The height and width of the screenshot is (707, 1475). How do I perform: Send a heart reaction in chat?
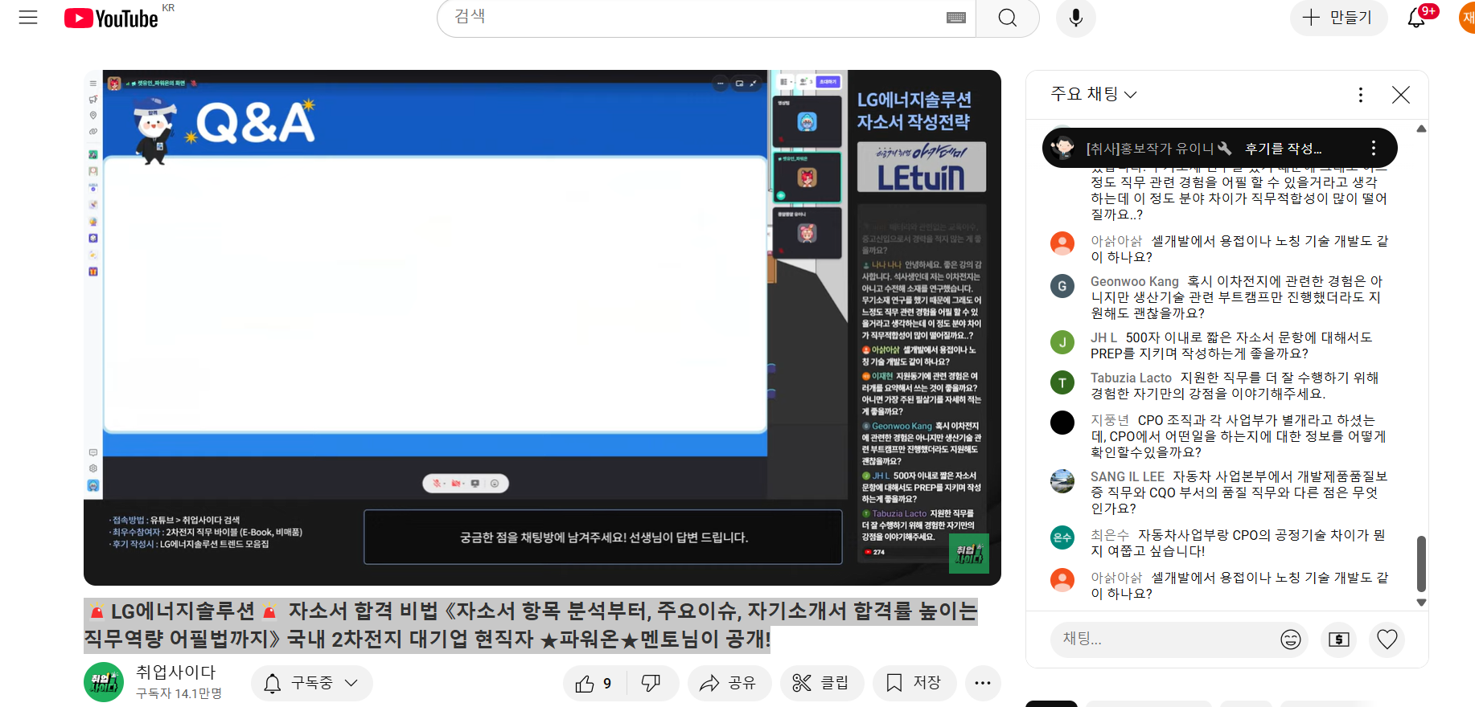[1387, 640]
